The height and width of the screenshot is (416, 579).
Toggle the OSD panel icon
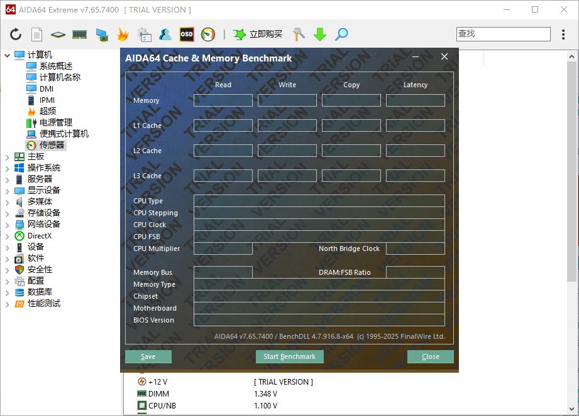point(187,35)
